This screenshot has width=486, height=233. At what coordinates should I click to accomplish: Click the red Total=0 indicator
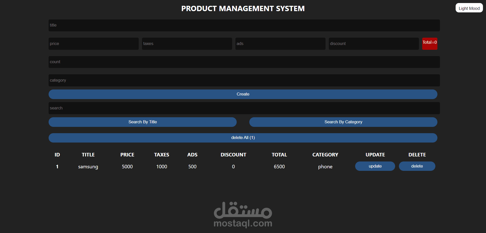[x=429, y=43]
